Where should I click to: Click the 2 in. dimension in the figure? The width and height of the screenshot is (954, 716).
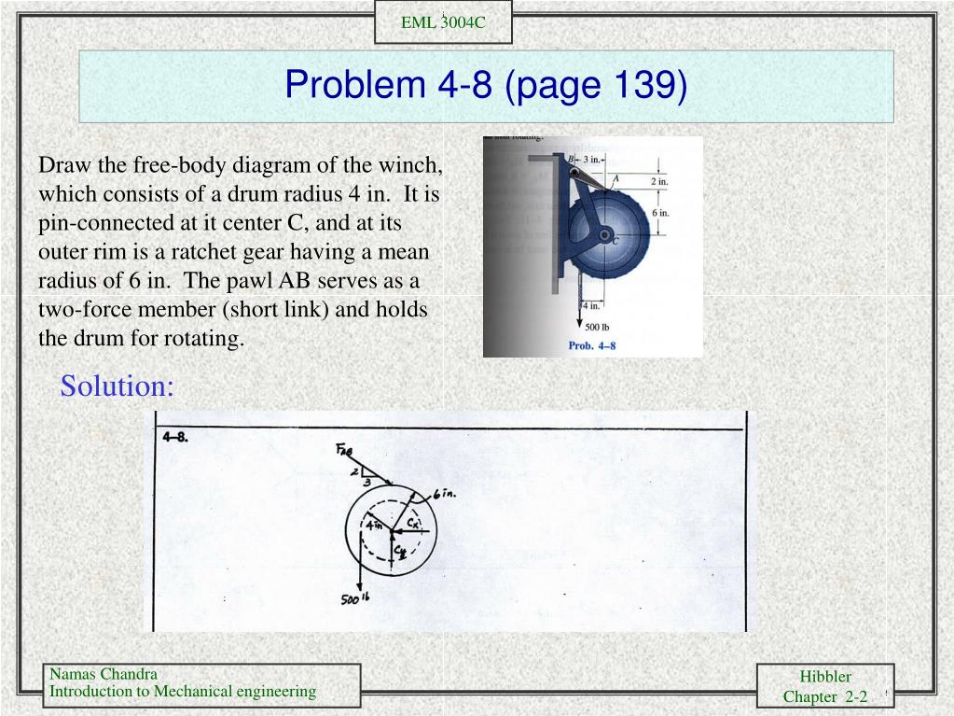click(659, 181)
